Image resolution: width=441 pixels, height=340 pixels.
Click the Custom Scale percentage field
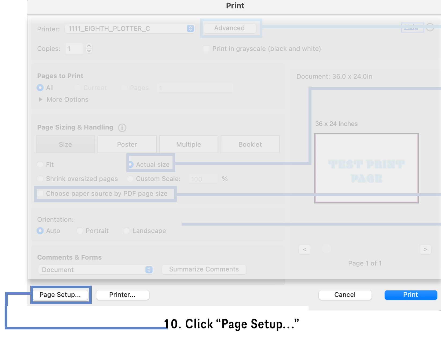[x=203, y=179]
